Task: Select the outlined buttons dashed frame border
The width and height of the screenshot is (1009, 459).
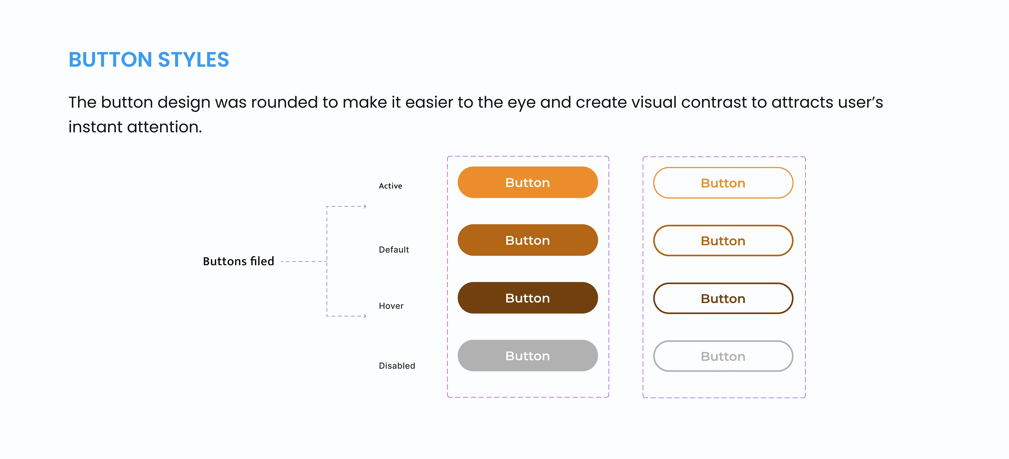Action: coord(643,274)
